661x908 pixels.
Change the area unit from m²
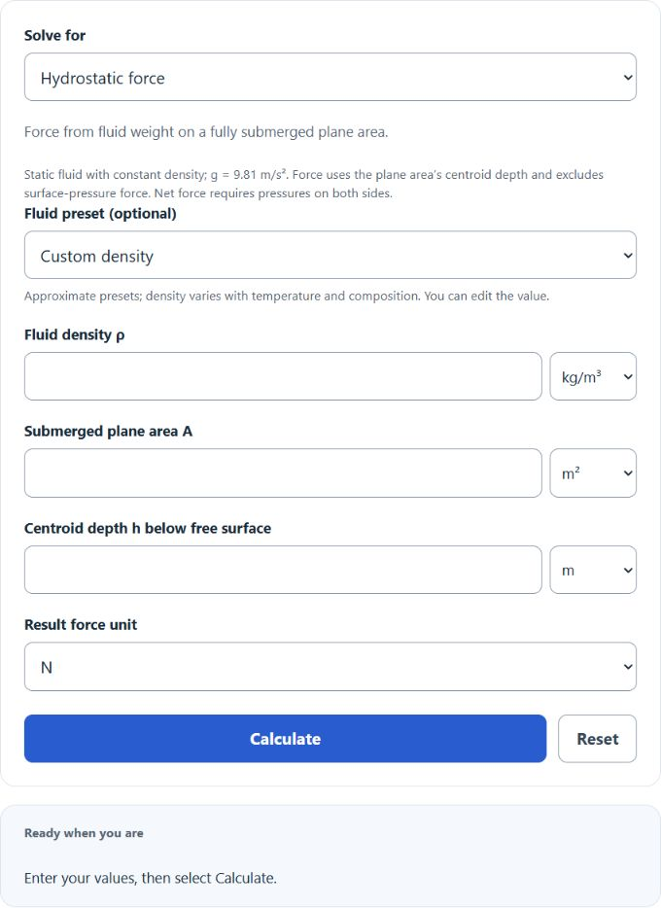tap(593, 473)
